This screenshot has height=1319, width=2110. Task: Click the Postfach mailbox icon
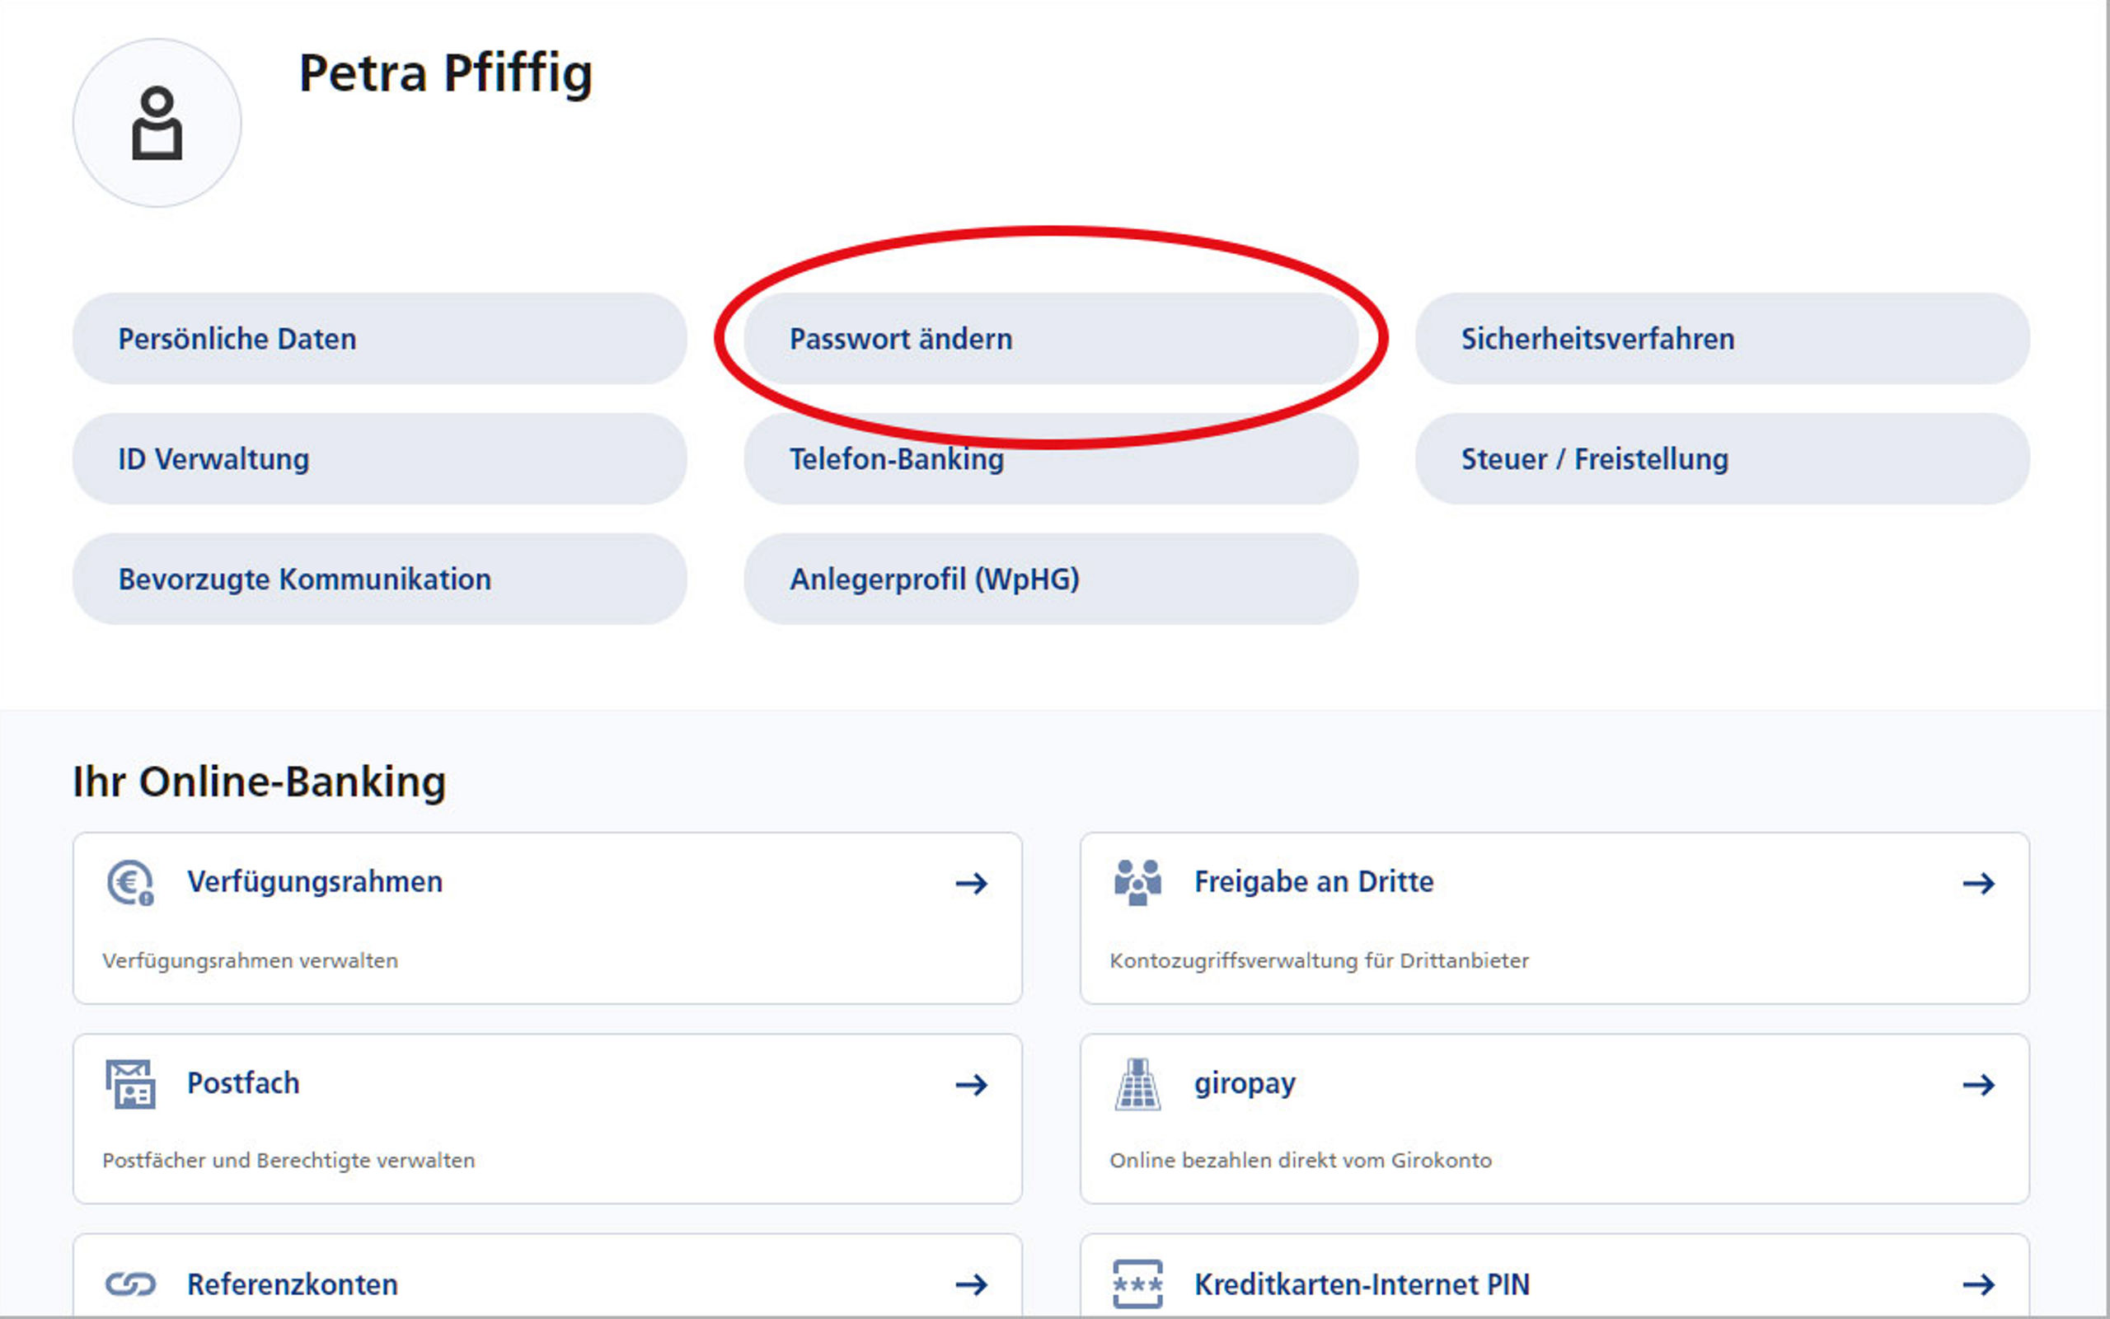[x=131, y=1084]
